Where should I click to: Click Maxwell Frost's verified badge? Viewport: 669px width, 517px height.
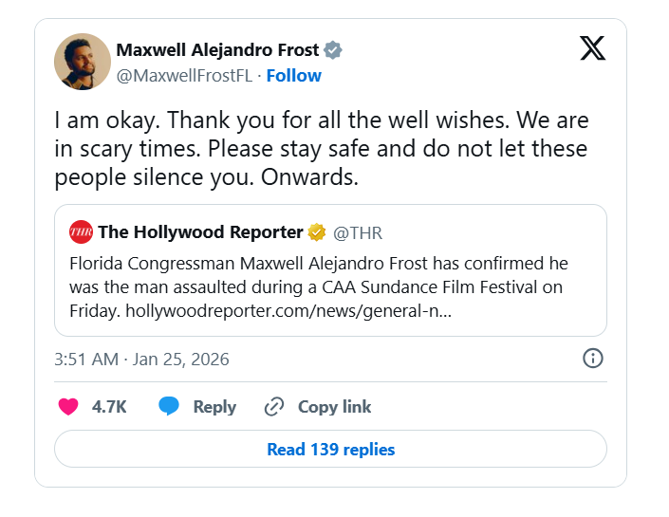(333, 50)
